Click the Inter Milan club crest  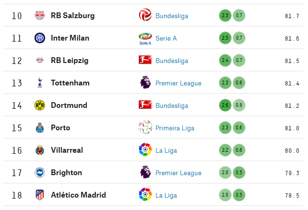click(x=40, y=38)
